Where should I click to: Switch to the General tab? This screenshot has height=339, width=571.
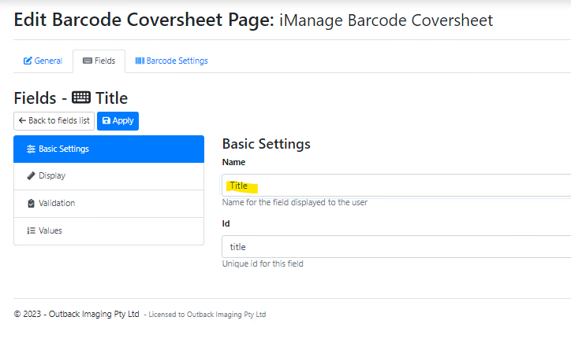pos(43,61)
